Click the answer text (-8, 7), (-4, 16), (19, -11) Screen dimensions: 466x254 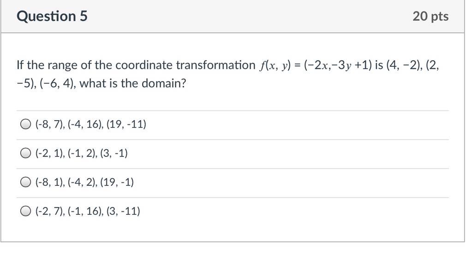[91, 124]
